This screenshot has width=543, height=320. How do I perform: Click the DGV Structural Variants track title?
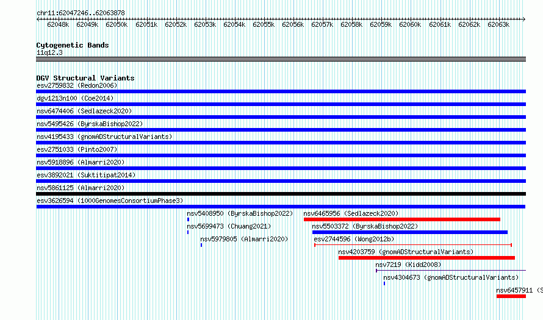point(85,78)
